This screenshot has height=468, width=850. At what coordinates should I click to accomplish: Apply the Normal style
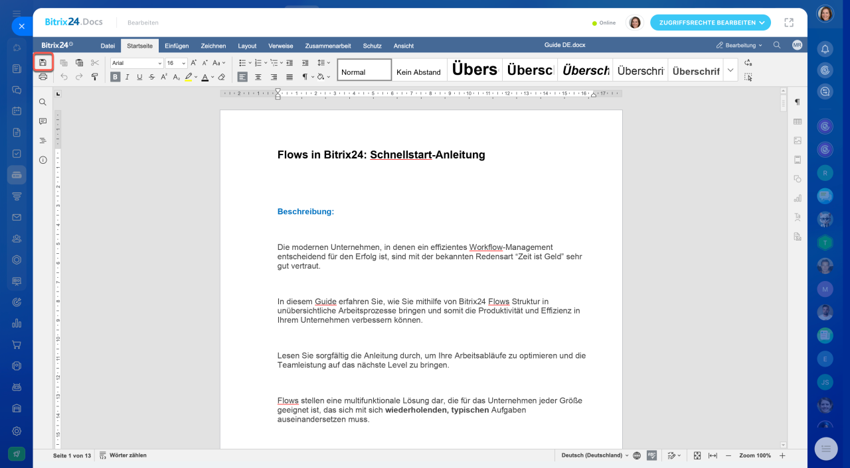click(x=365, y=70)
